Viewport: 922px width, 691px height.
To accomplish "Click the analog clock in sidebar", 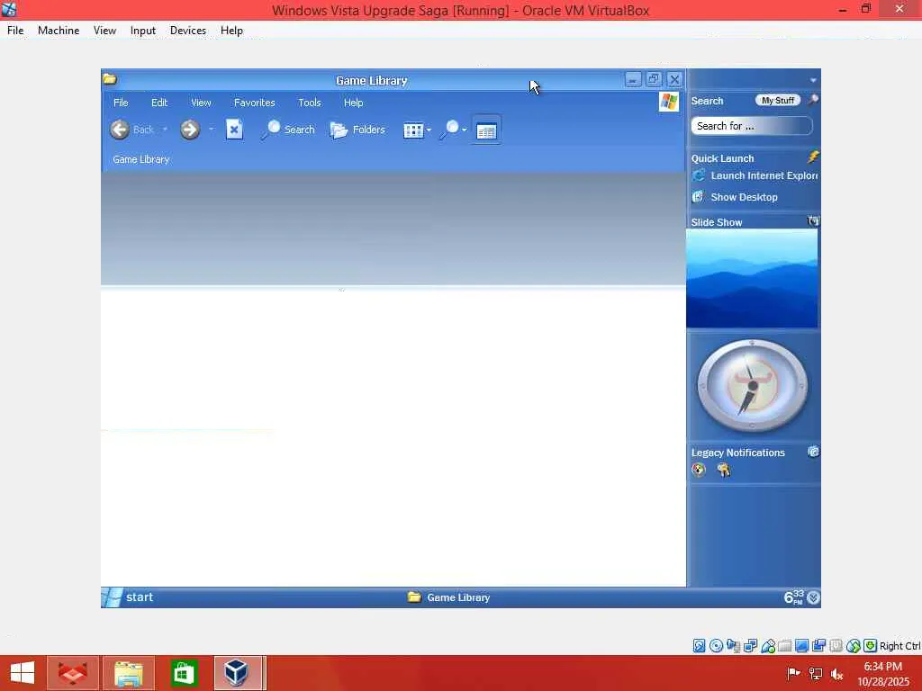I will [x=752, y=385].
